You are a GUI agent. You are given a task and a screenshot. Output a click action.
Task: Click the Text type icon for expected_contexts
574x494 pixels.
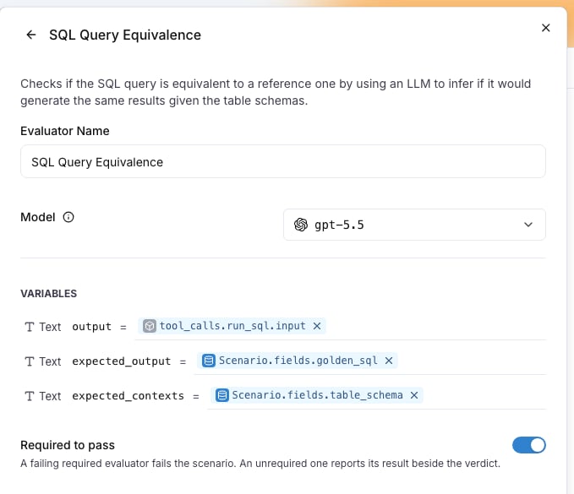pyautogui.click(x=30, y=396)
